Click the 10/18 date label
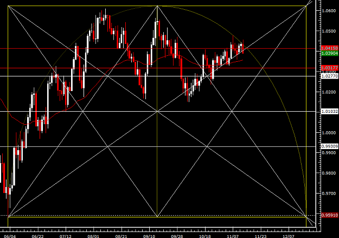339x238 pixels. [x=205, y=236]
